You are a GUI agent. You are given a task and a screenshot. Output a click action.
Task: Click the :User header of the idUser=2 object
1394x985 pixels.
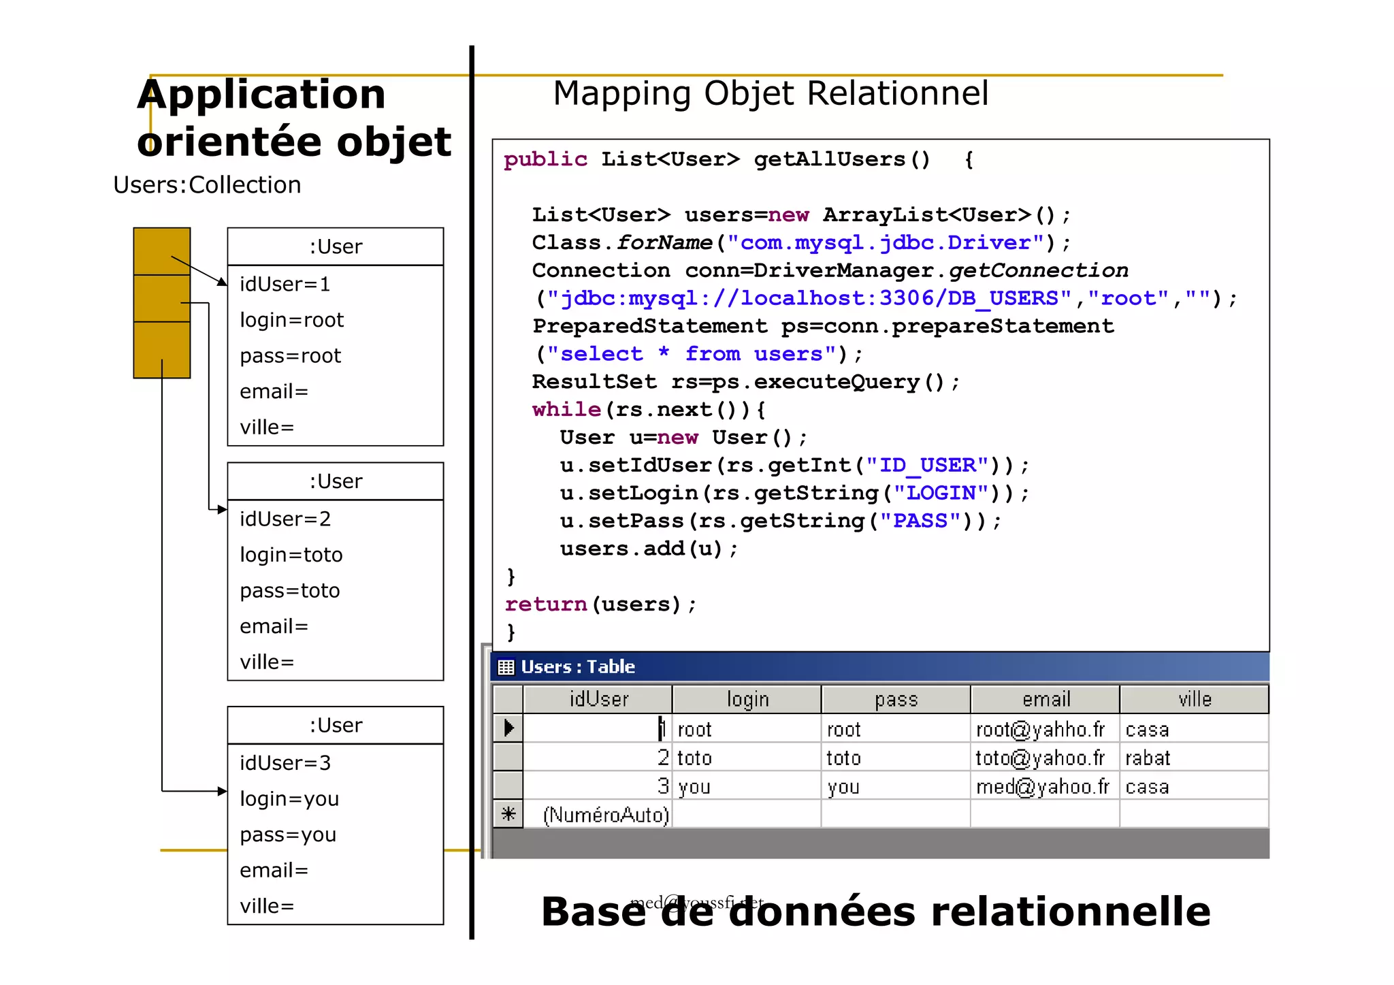point(336,481)
